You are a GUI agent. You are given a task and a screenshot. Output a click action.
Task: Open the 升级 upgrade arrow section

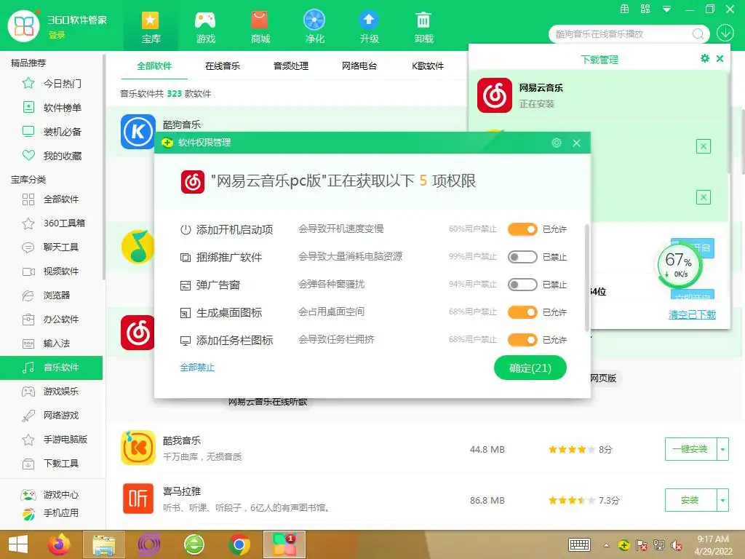click(369, 27)
